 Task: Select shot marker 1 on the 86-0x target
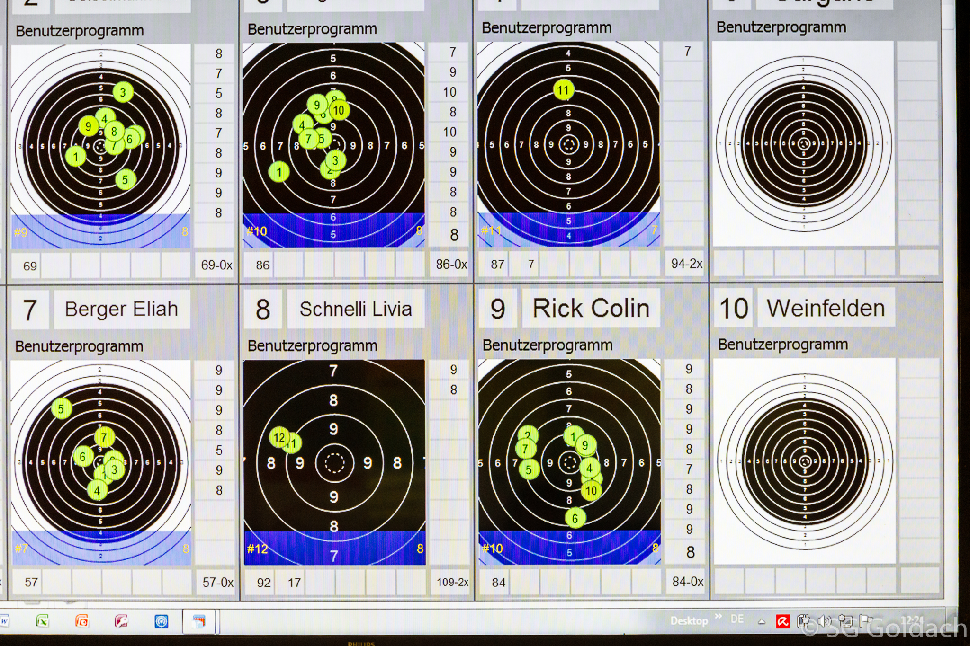[x=279, y=172]
